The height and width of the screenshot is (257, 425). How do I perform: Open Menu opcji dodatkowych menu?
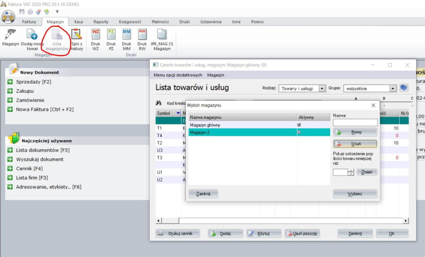(178, 75)
